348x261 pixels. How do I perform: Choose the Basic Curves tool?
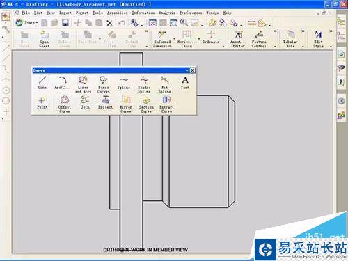click(103, 85)
